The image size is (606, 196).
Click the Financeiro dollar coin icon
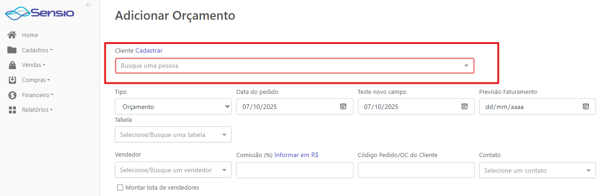[x=12, y=95]
